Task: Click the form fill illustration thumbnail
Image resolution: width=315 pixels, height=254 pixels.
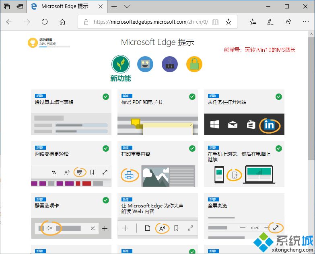Action: click(x=71, y=124)
